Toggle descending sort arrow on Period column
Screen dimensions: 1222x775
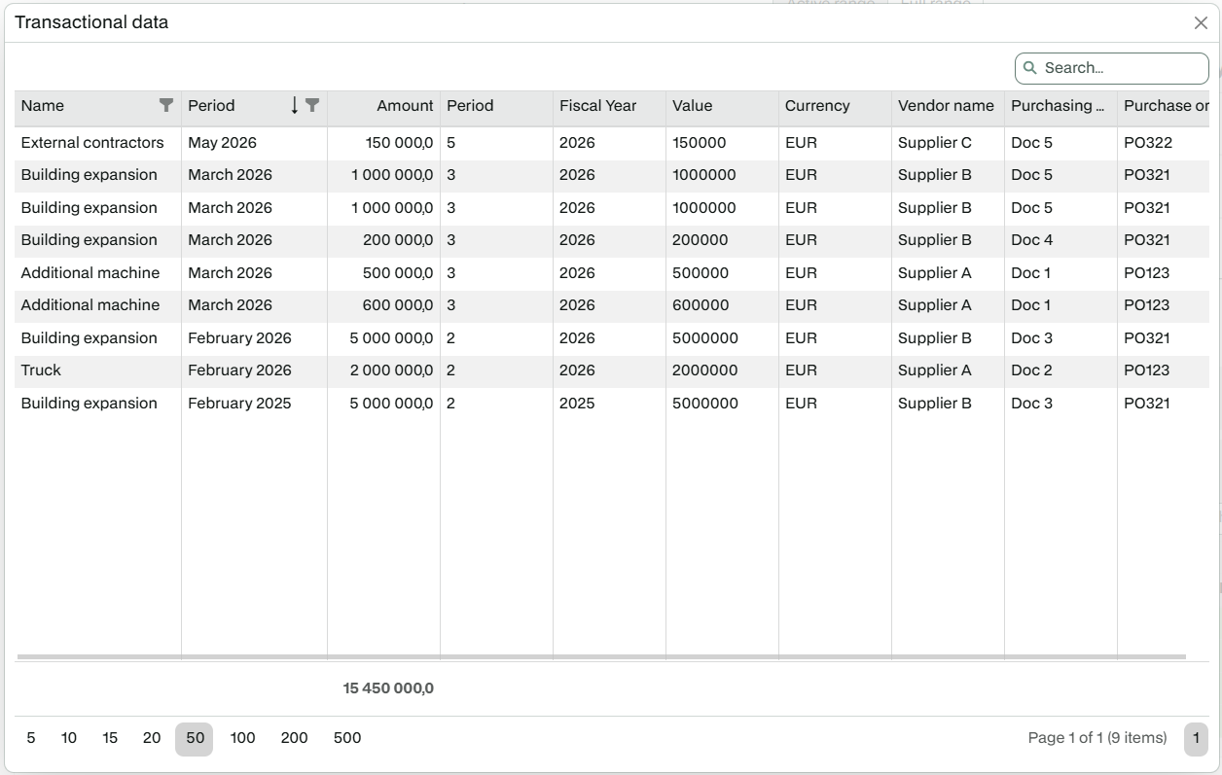pyautogui.click(x=295, y=105)
